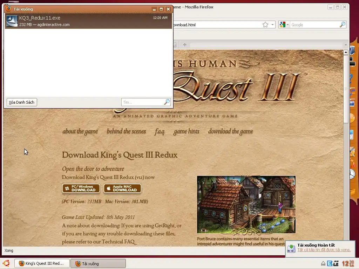Open the 'game hints' navigation link

187,131
